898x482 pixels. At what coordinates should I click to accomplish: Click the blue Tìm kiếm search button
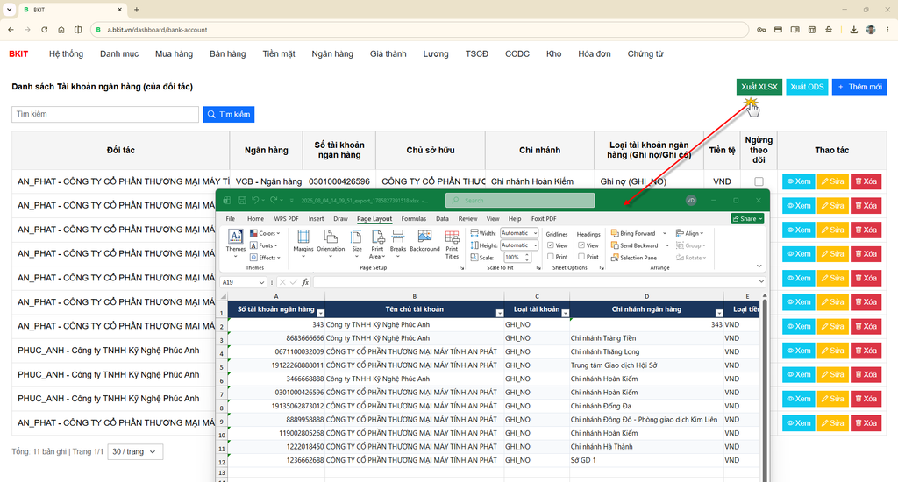[229, 115]
